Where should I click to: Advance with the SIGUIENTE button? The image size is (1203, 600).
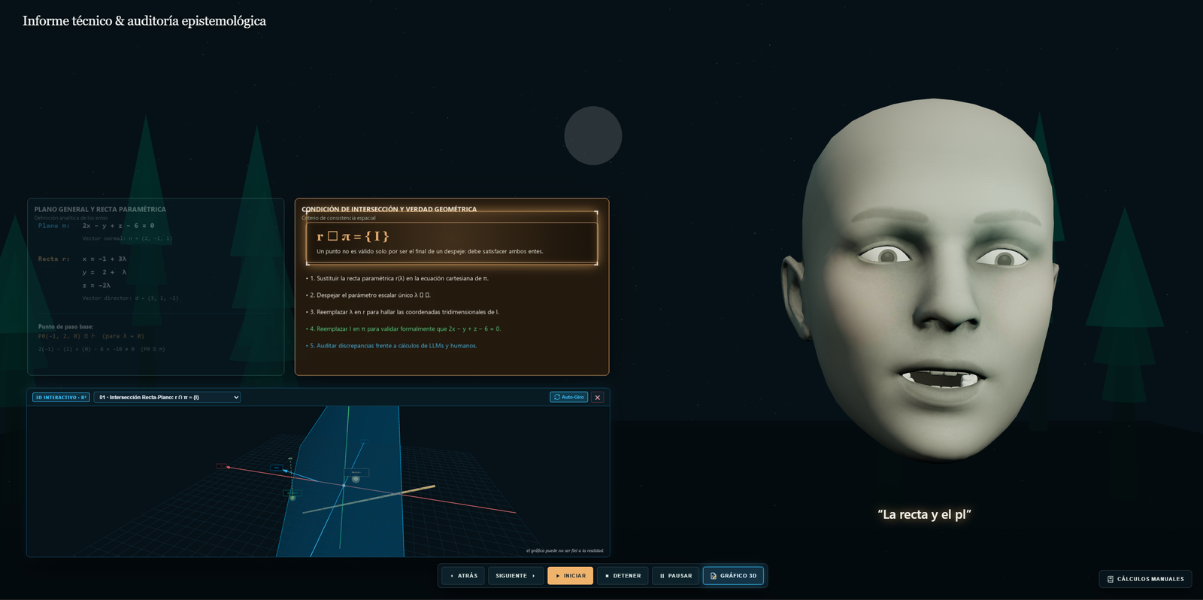[x=516, y=576]
